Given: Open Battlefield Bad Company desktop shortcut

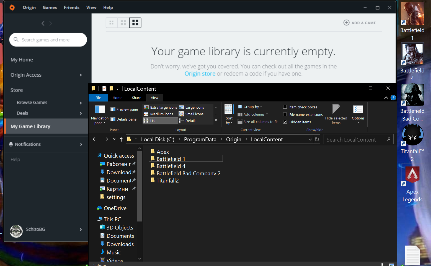Looking at the screenshot, I should (412, 102).
